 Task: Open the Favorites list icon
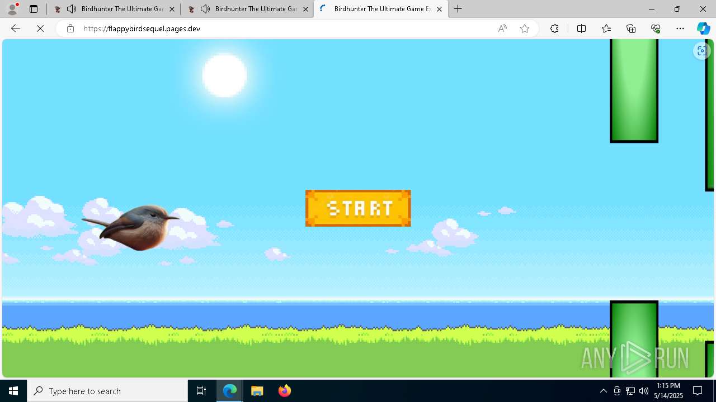606,28
